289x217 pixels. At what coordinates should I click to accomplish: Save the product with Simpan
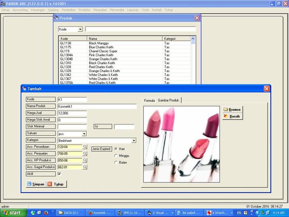click(36, 184)
